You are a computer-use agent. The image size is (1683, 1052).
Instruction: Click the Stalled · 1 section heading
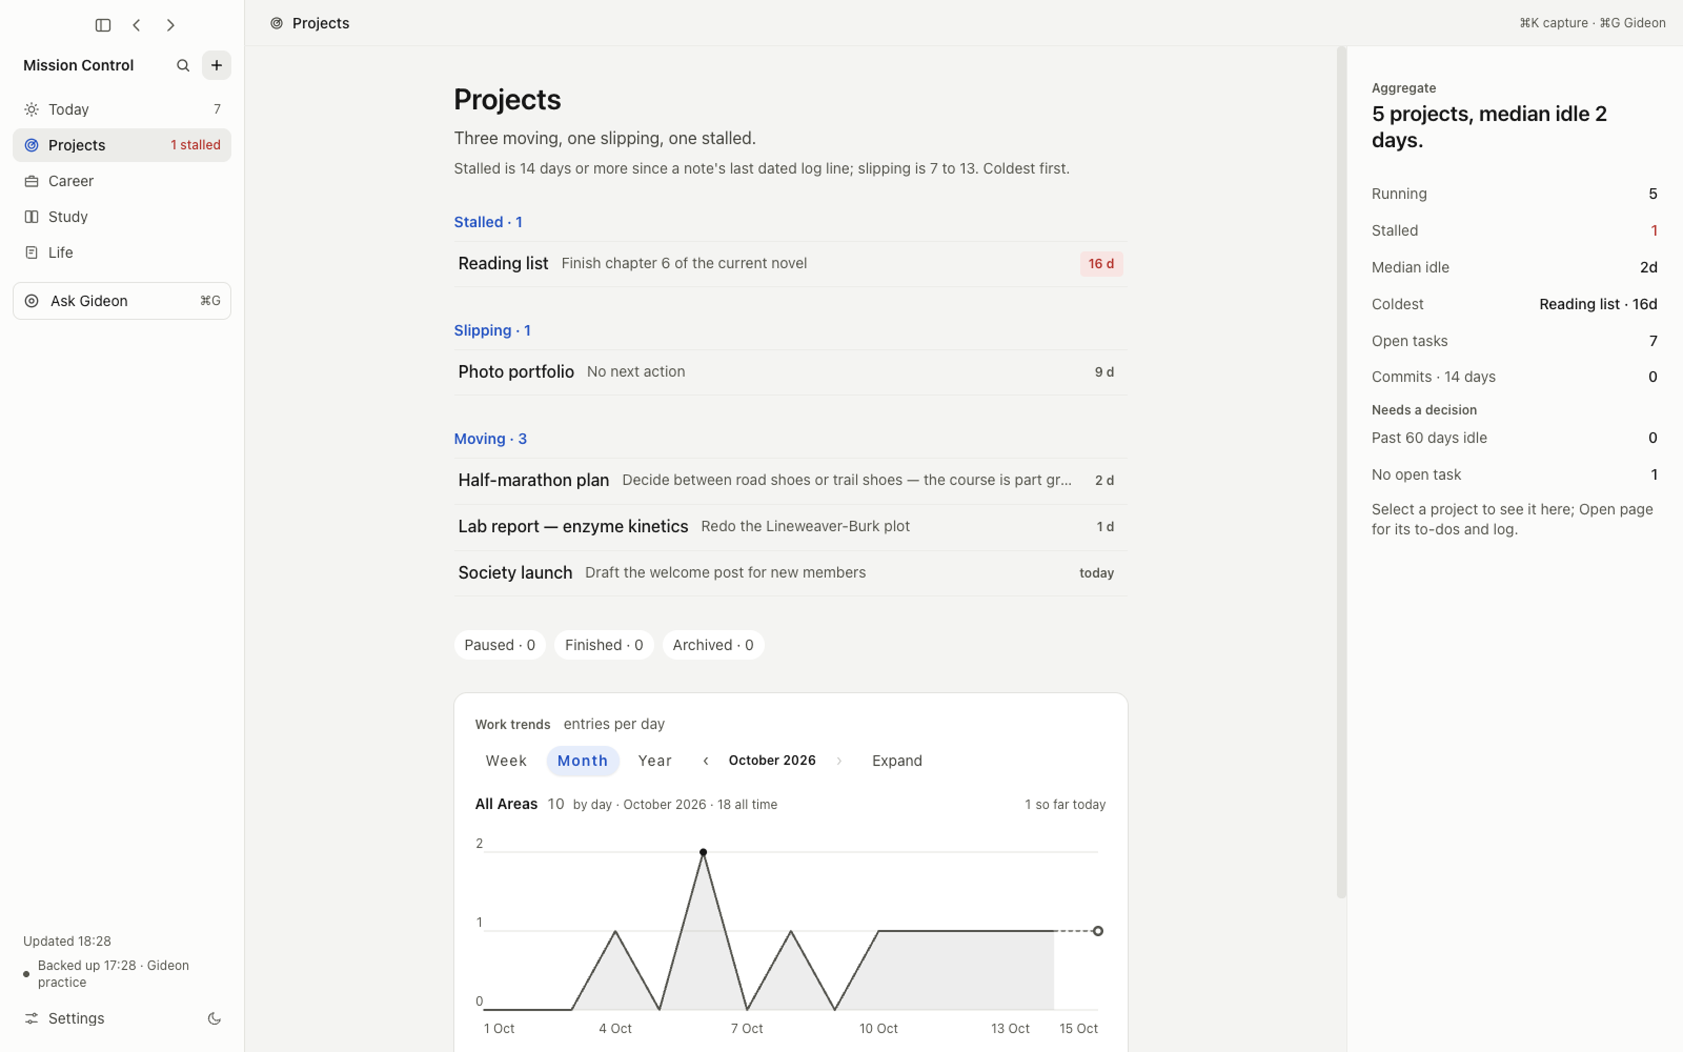pos(488,222)
